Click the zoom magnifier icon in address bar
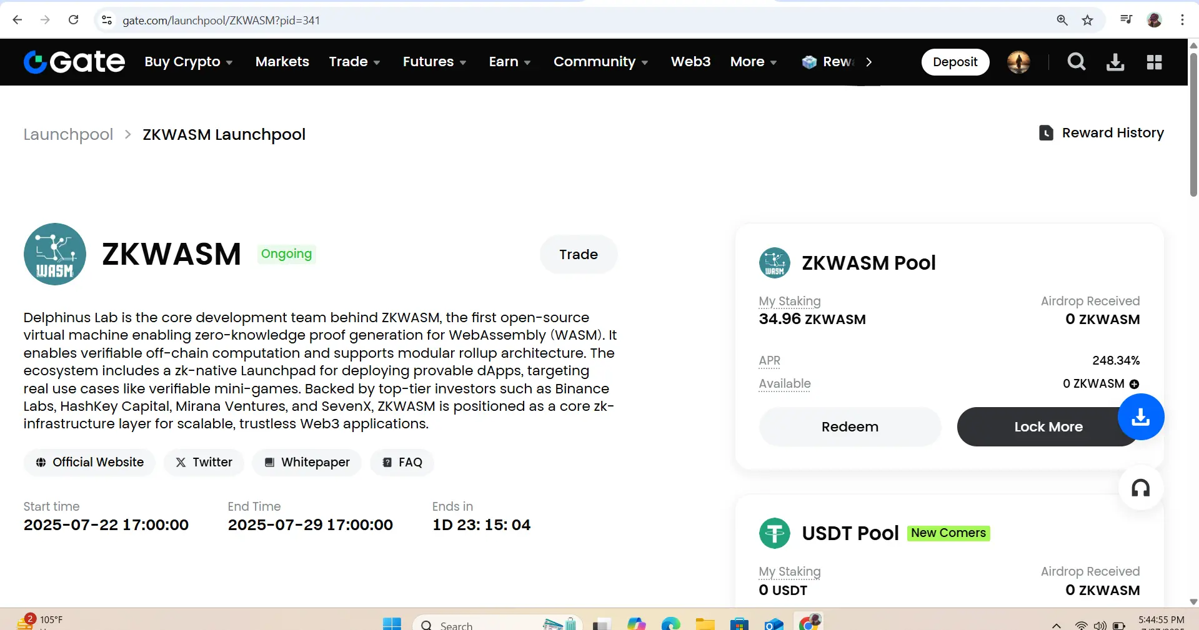Viewport: 1199px width, 630px height. click(1062, 20)
